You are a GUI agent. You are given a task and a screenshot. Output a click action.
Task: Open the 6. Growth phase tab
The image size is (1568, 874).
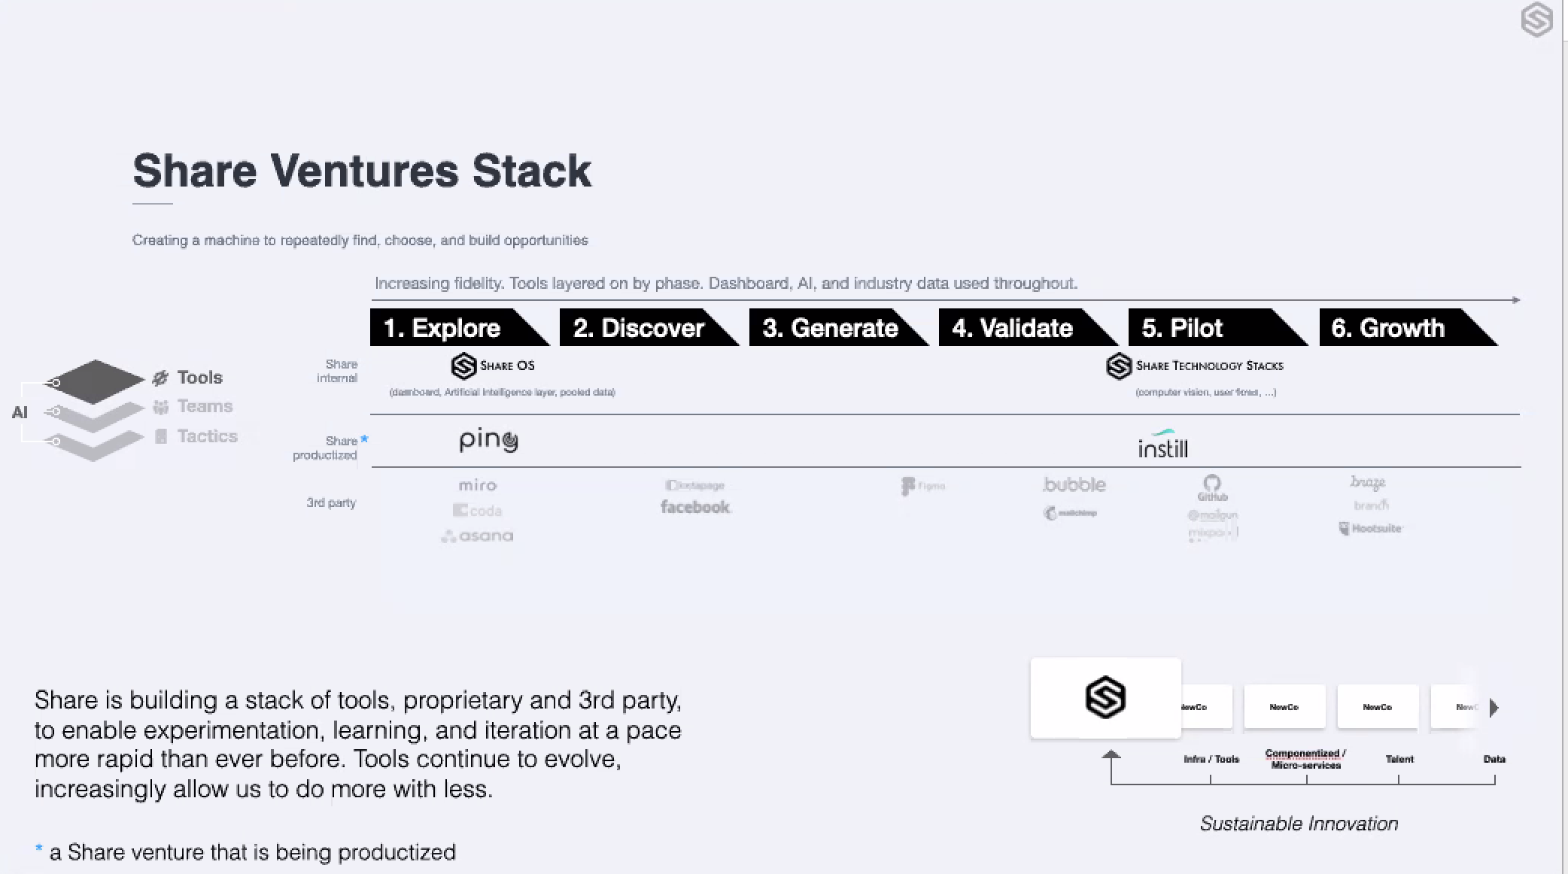[1408, 327]
